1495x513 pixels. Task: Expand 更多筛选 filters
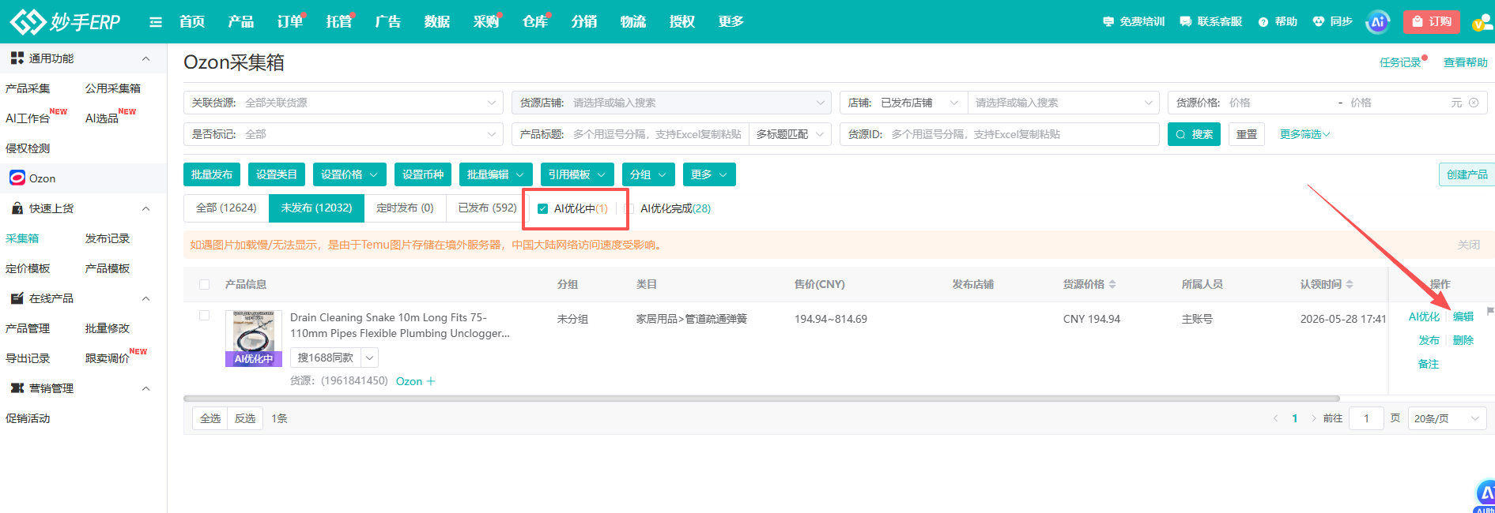1304,134
